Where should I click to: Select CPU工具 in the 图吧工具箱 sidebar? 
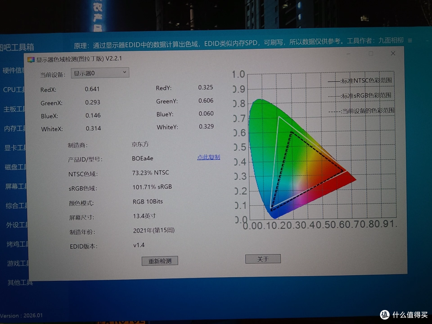pyautogui.click(x=14, y=90)
